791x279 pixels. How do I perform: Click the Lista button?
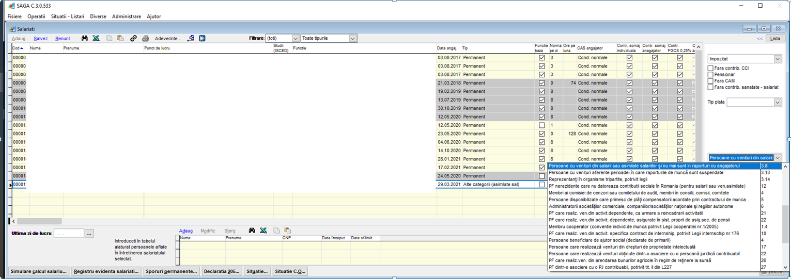[x=775, y=39]
